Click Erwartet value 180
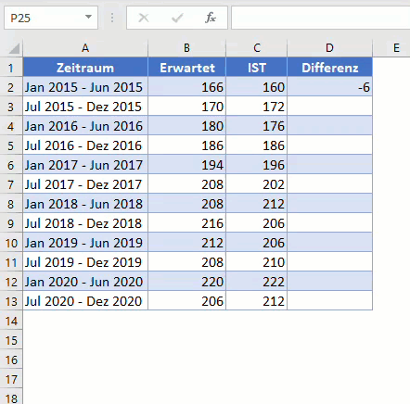Viewport: 410px width, 404px height. click(x=186, y=126)
